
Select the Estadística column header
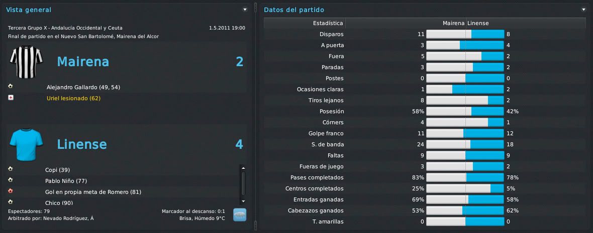(x=305, y=23)
